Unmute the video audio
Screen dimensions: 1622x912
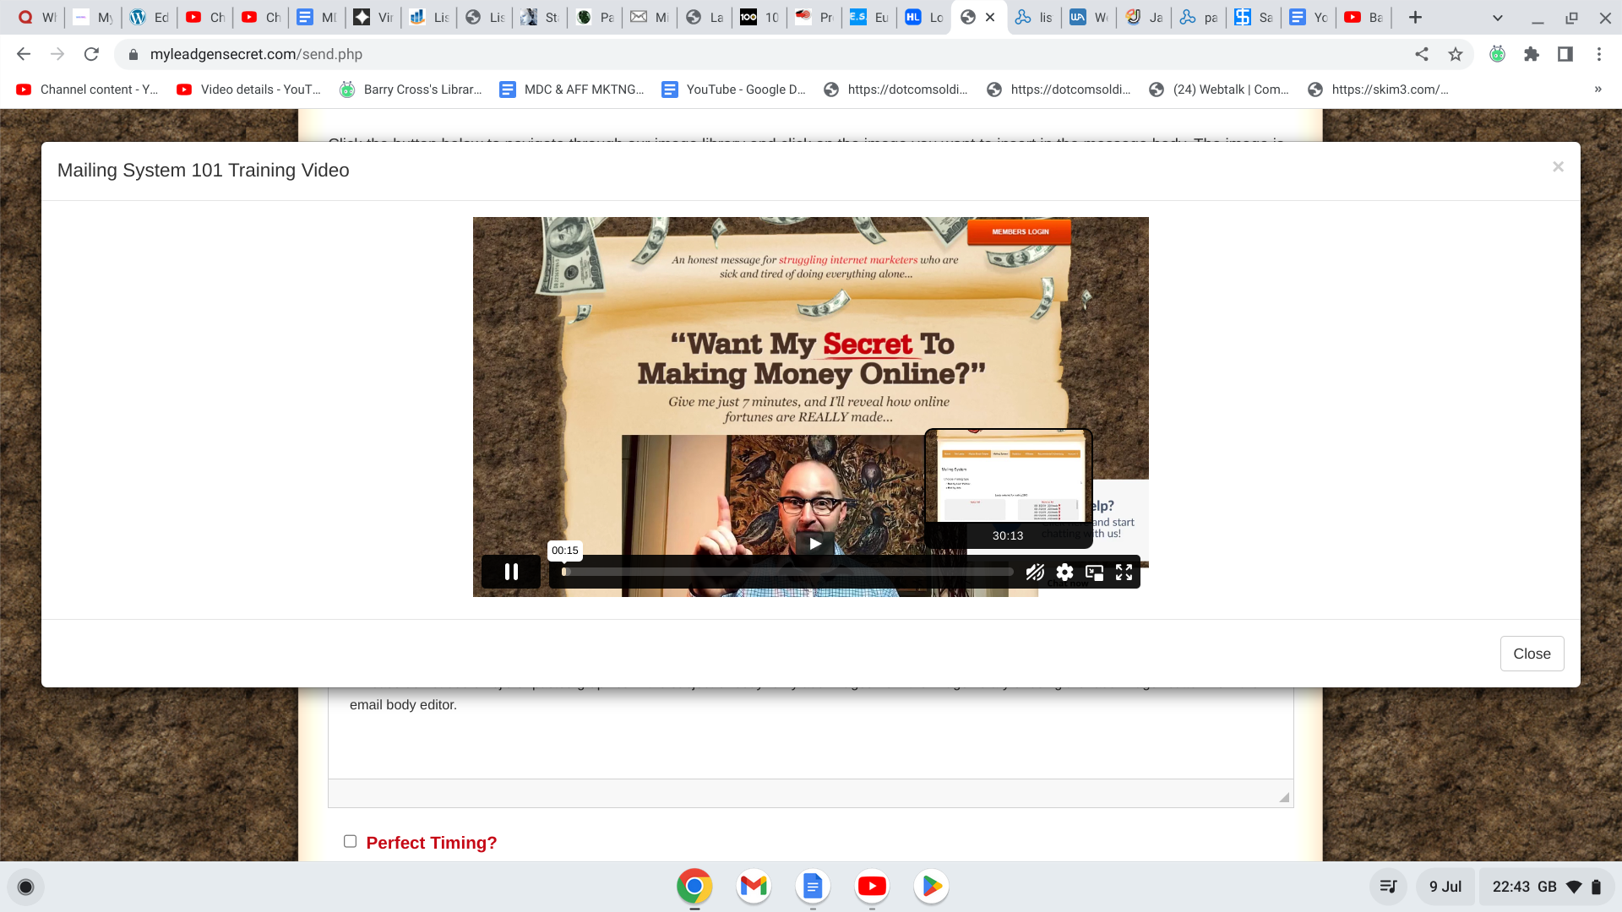tap(1034, 572)
